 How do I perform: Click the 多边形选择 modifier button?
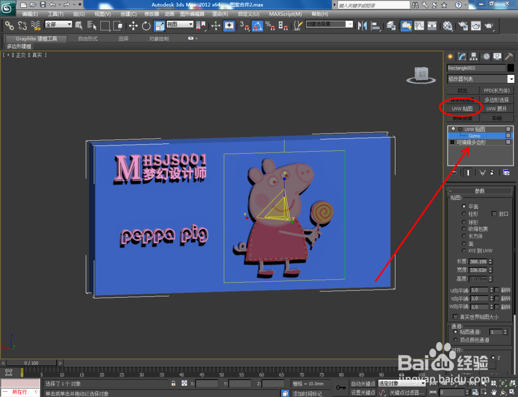[x=497, y=100]
